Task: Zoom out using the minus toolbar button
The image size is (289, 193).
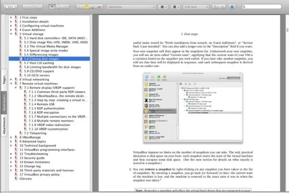Action: tap(26, 7)
